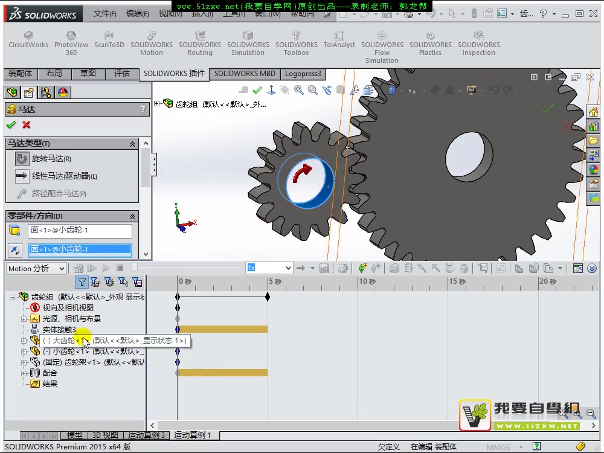Confirm the motor with the green checkmark
604x453 pixels.
[x=11, y=125]
